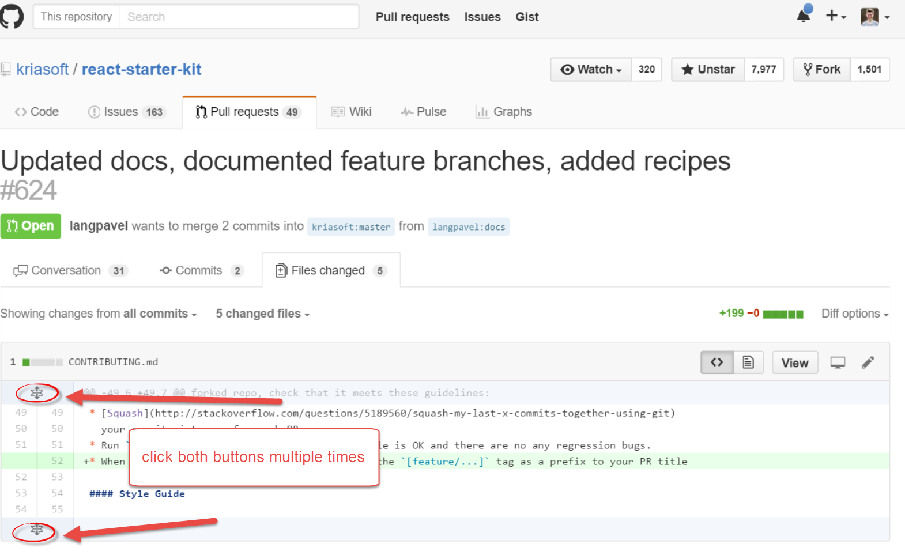View the 320 watchers count
Screen dimensions: 905x559
pyautogui.click(x=646, y=70)
